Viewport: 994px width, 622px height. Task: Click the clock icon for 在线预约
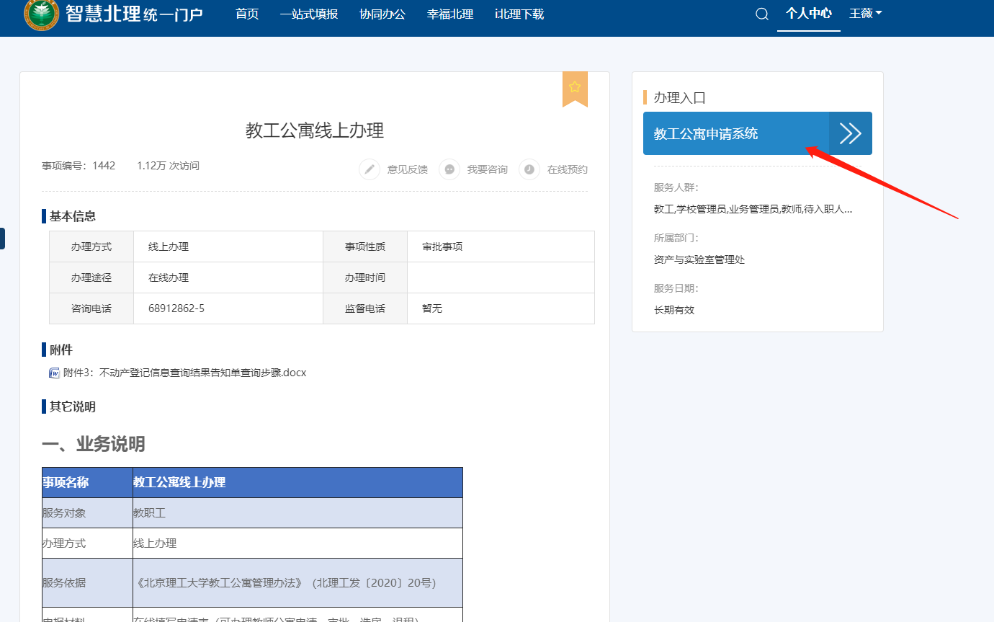(x=529, y=169)
